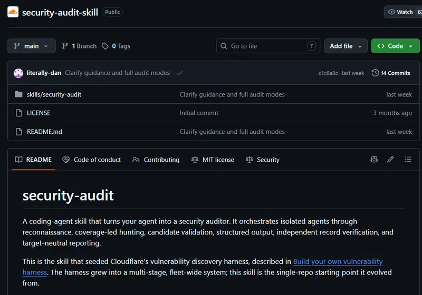Open the main branch dropdown

click(32, 46)
